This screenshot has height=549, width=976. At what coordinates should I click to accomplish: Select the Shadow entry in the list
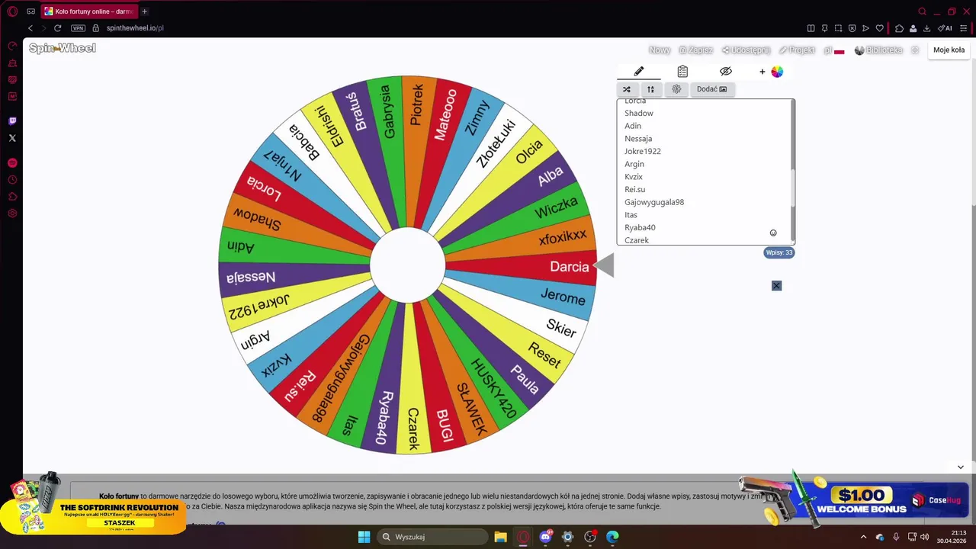coord(639,113)
